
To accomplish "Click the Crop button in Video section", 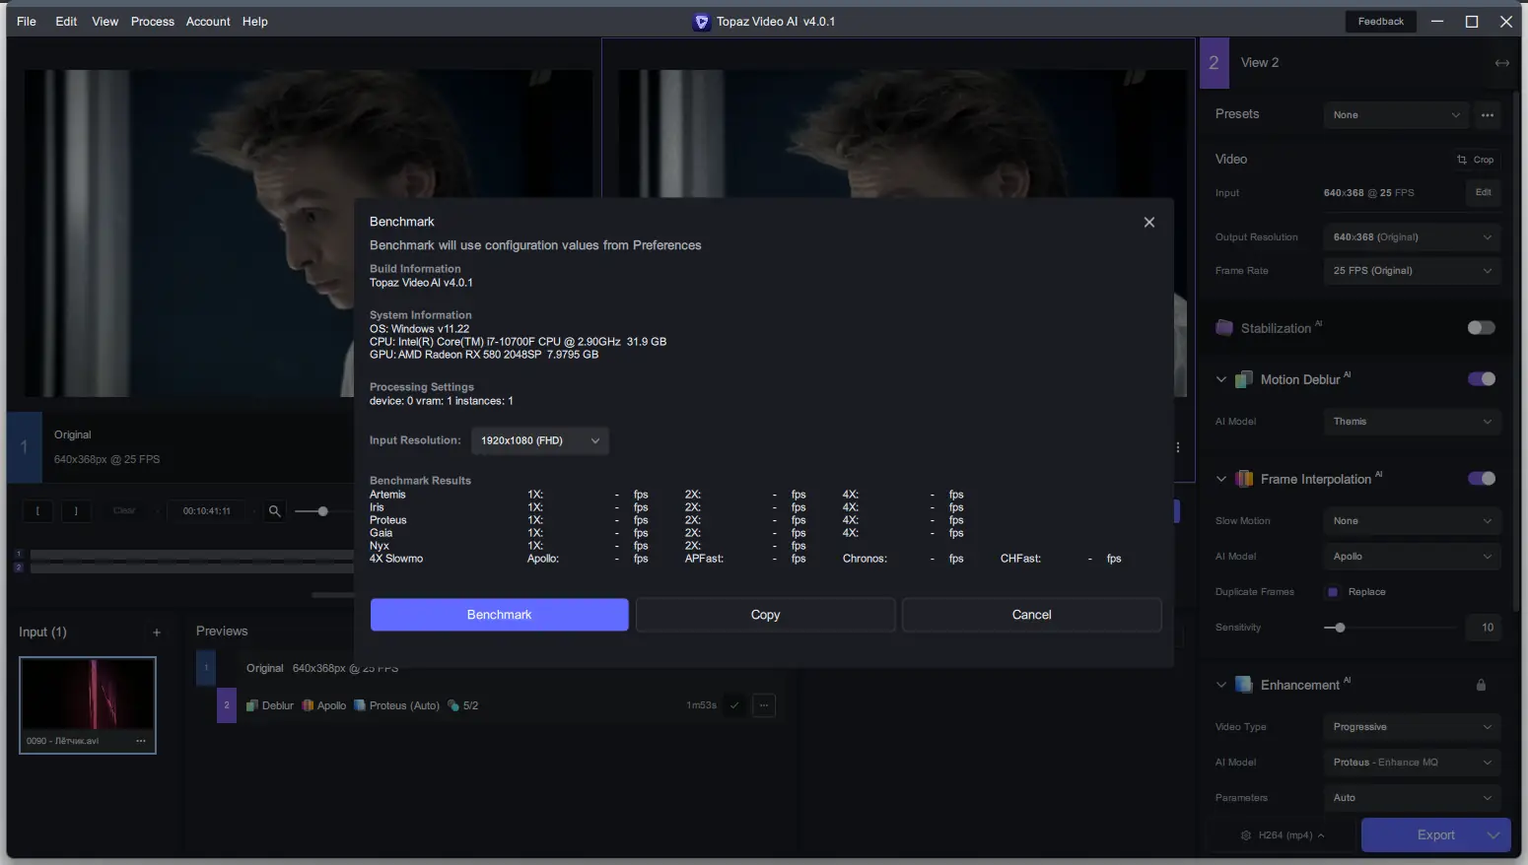I will click(x=1475, y=160).
